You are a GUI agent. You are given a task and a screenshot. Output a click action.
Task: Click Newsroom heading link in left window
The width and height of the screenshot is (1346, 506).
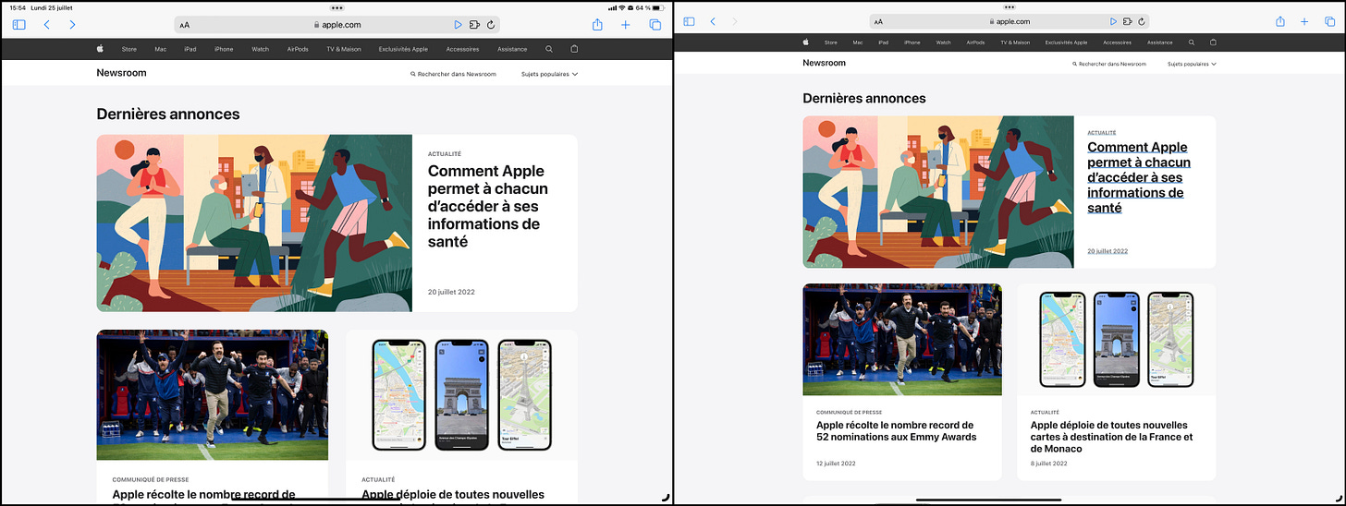coord(121,73)
